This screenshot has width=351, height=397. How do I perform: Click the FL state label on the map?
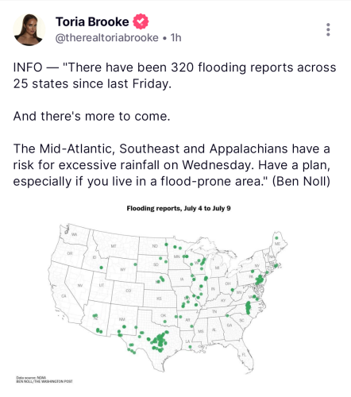(x=244, y=355)
